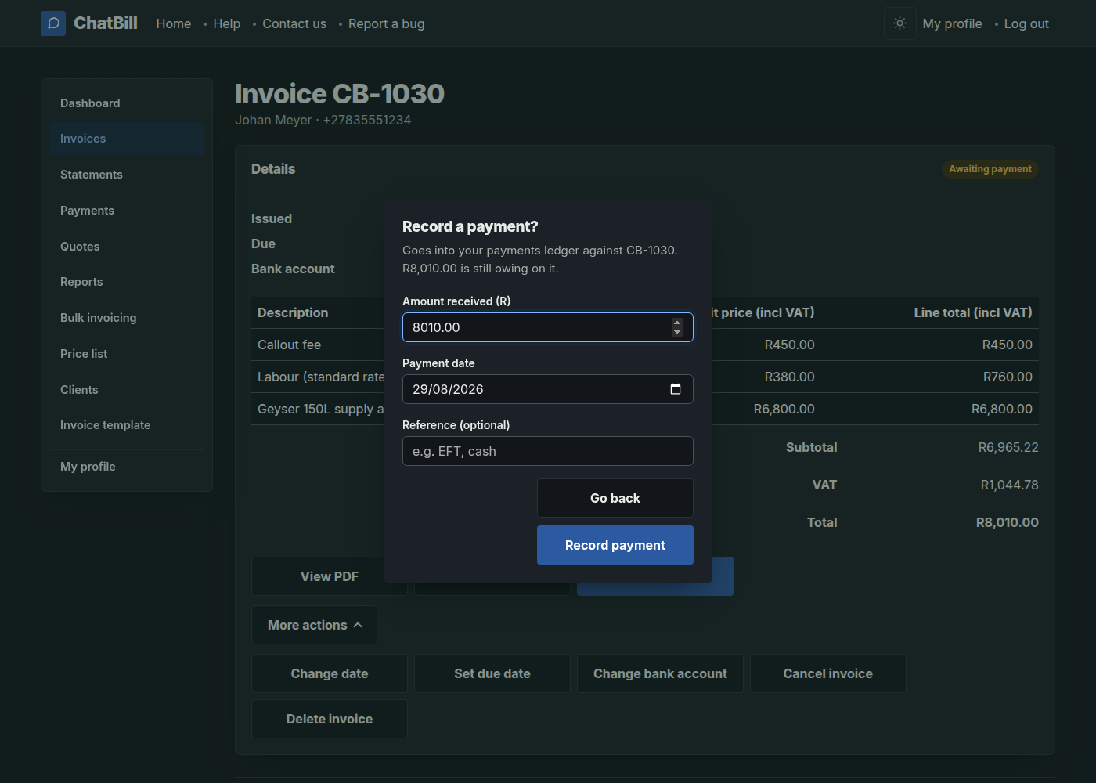Open Dashboard in the sidebar

point(127,103)
